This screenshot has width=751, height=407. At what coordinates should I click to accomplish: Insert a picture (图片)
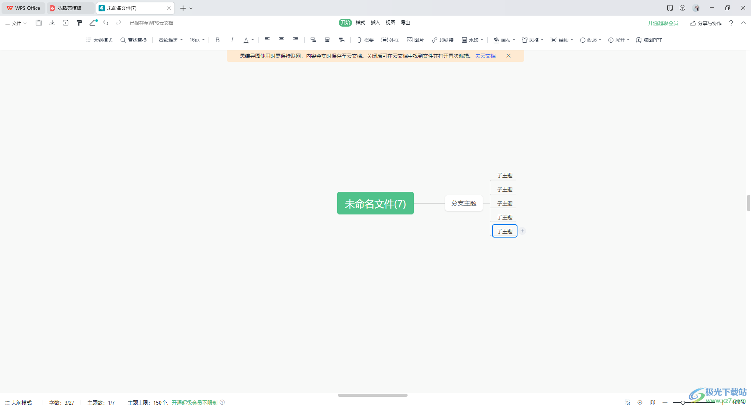(415, 40)
